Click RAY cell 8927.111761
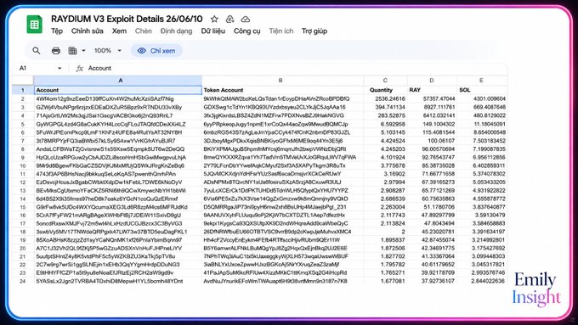The height and width of the screenshot is (325, 578). (432, 108)
